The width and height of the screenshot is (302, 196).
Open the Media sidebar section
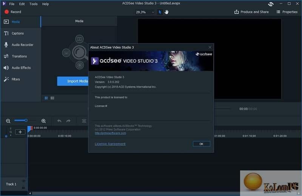(20, 22)
